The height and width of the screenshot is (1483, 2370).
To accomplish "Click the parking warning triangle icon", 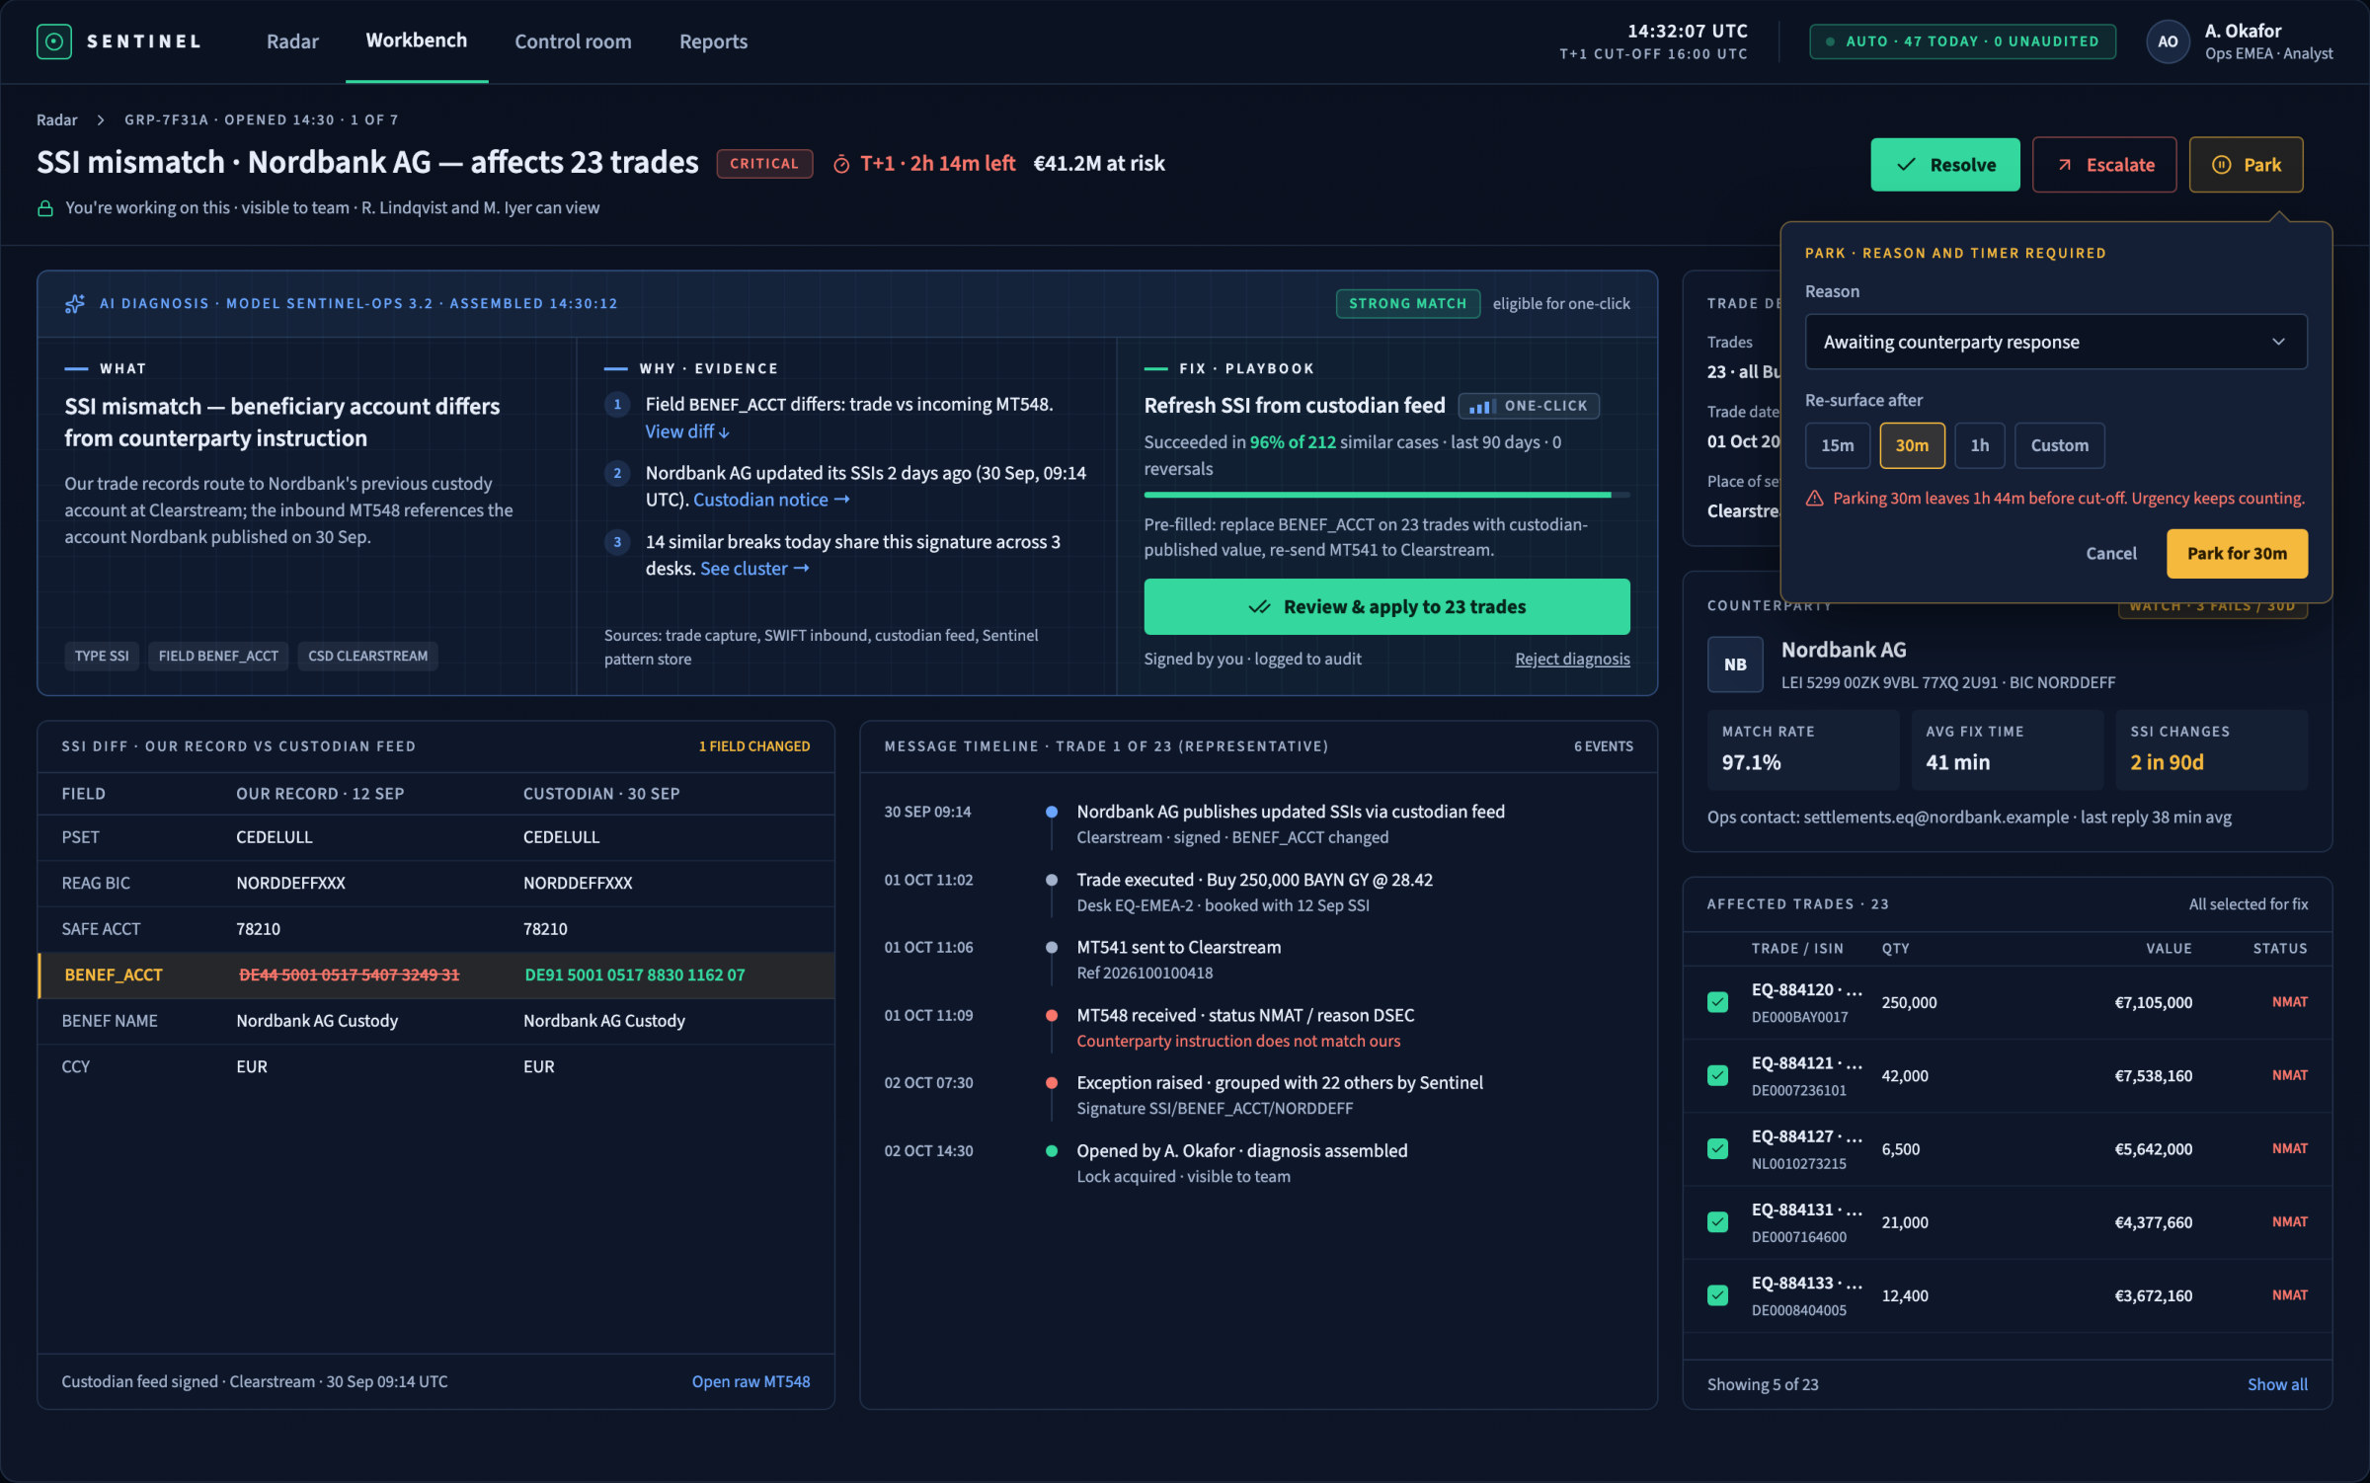I will point(1815,499).
